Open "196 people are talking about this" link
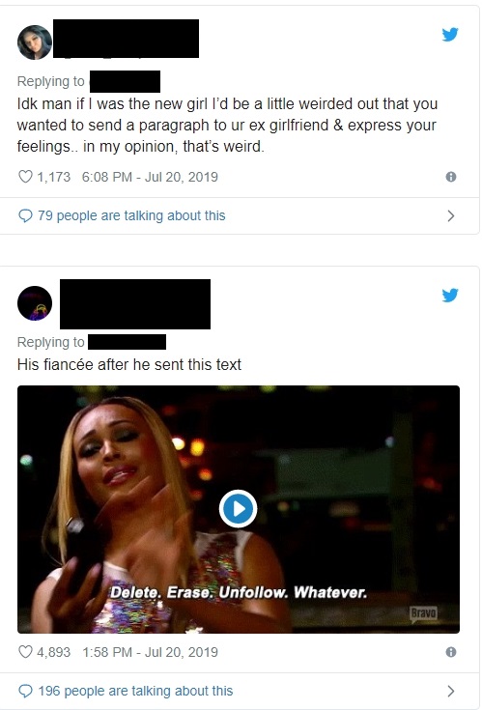 point(135,691)
